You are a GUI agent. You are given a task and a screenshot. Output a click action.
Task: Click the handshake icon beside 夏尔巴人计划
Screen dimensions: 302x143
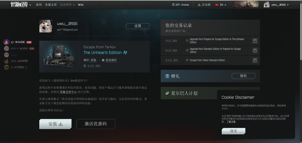pyautogui.click(x=167, y=93)
